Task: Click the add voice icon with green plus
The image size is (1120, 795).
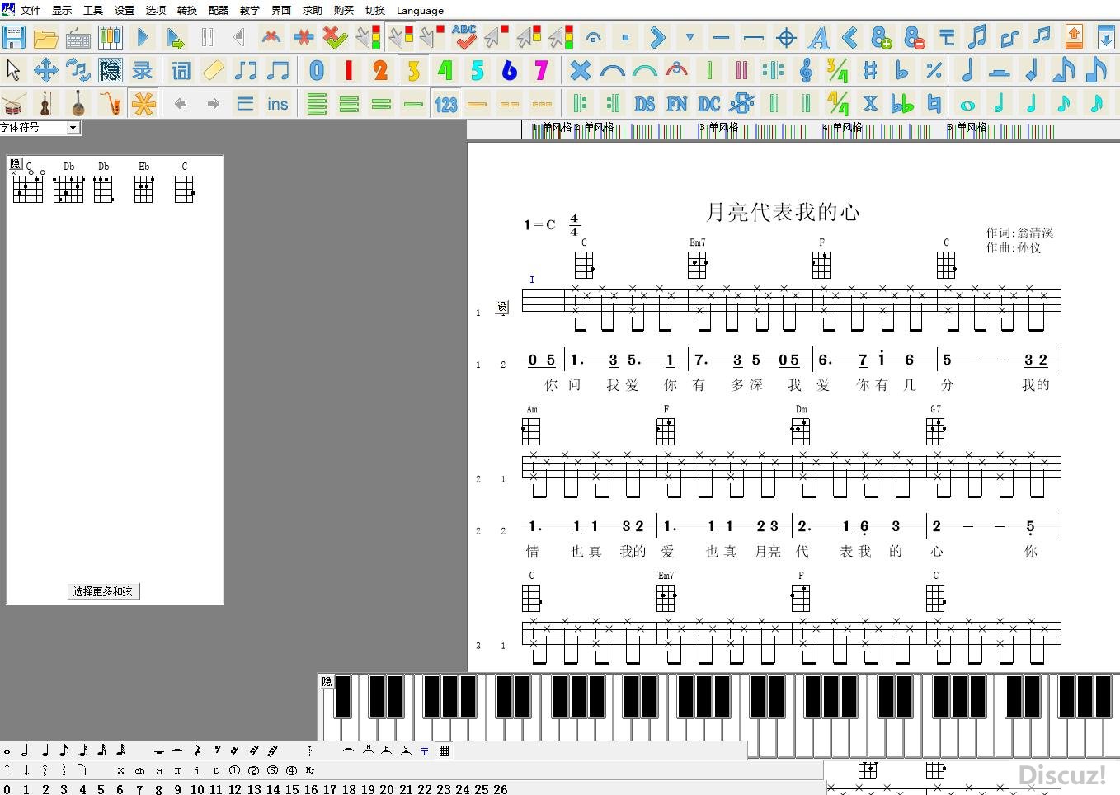Action: pos(882,37)
